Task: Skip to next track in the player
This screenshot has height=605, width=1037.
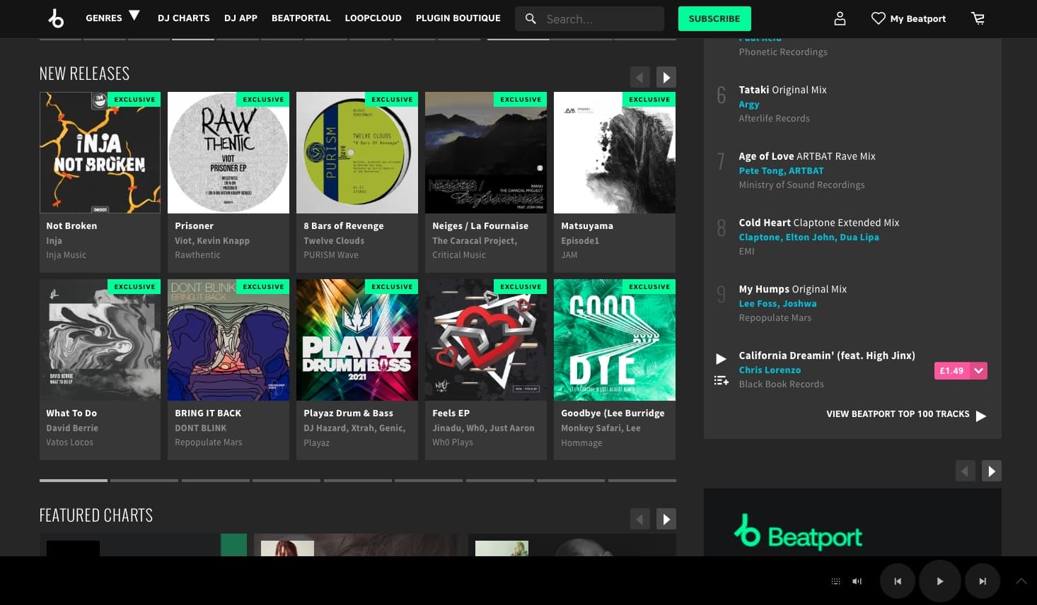Action: [983, 581]
